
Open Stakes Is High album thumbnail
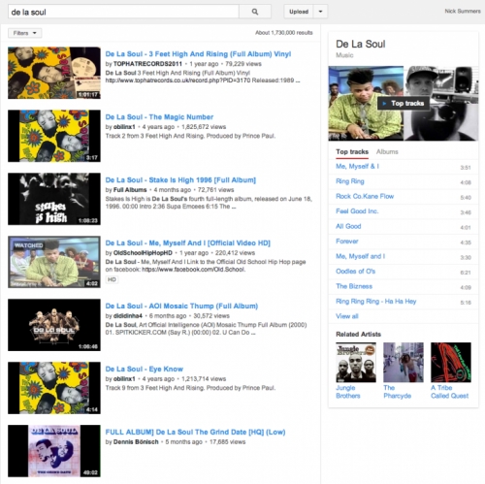pos(54,199)
